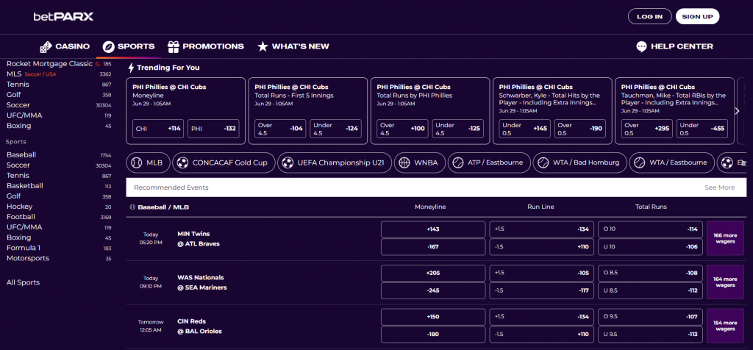Click the WTA / Eastbourne tennis ball icon
Screen dimensions: 753x350
pyautogui.click(x=639, y=162)
